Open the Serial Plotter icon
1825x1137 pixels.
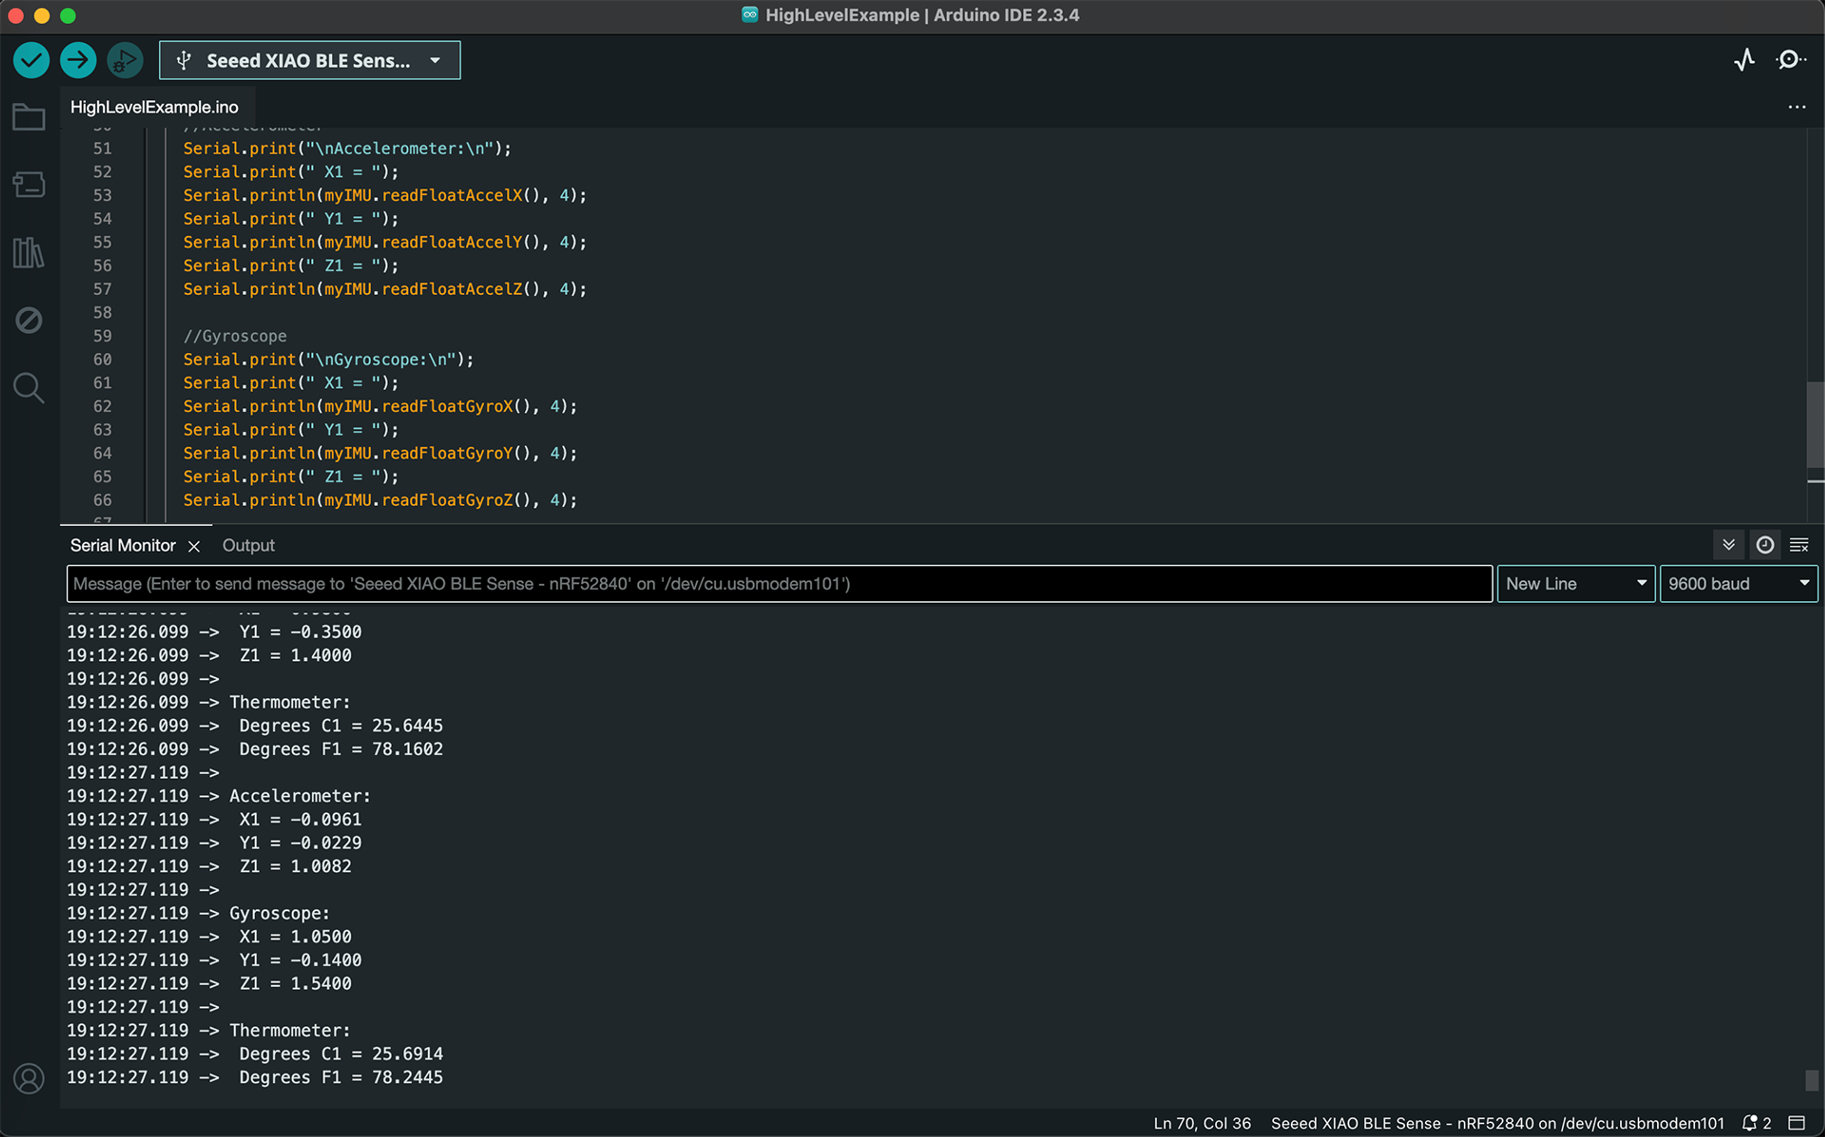coord(1745,59)
